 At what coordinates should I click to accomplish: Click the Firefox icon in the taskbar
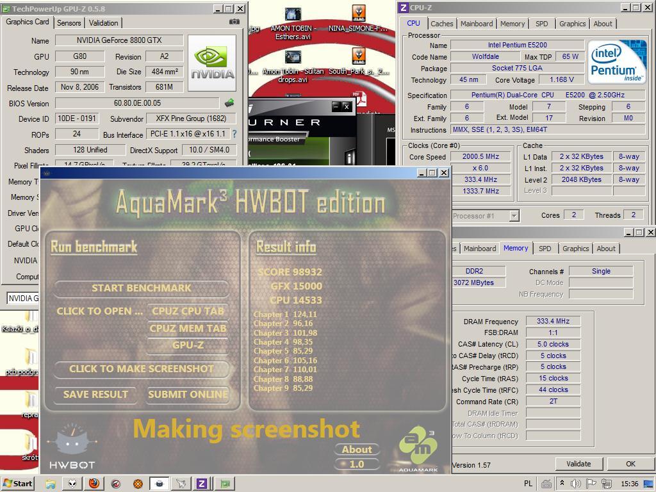[94, 483]
